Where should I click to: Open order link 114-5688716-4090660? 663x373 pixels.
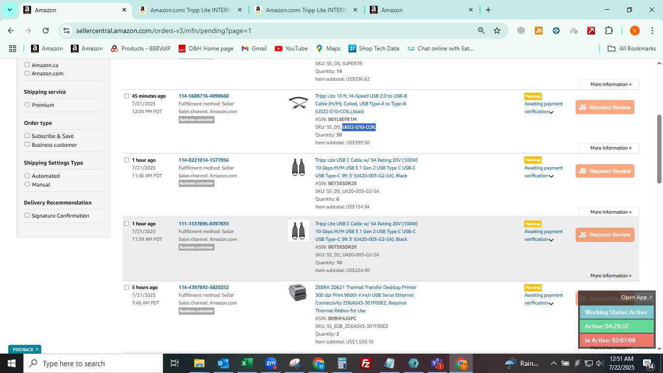203,96
